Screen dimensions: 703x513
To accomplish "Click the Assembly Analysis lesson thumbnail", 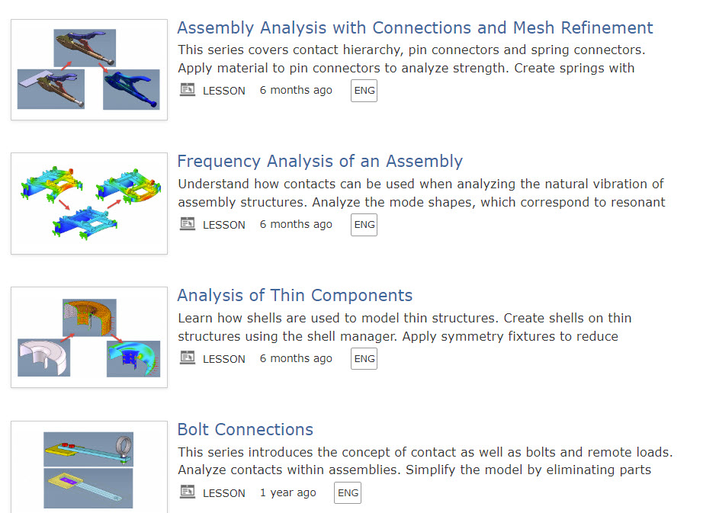I will [x=88, y=69].
